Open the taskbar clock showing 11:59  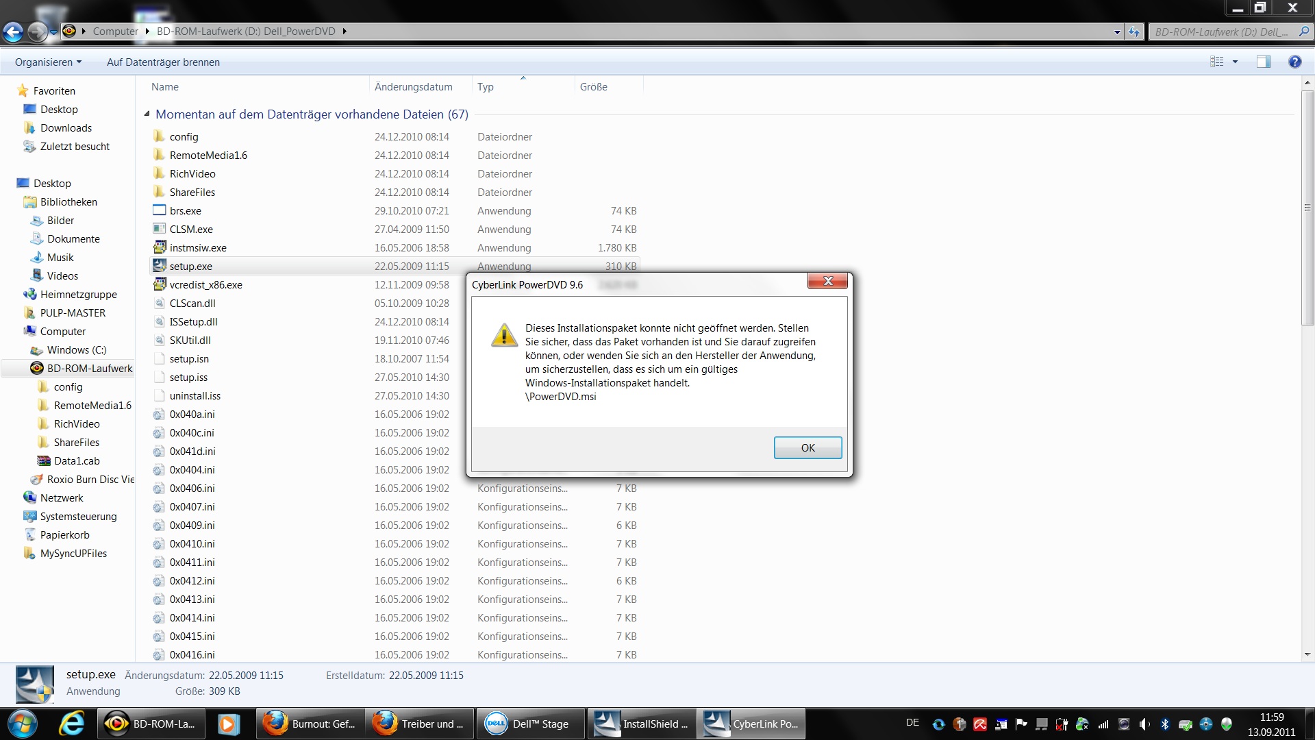(1271, 724)
